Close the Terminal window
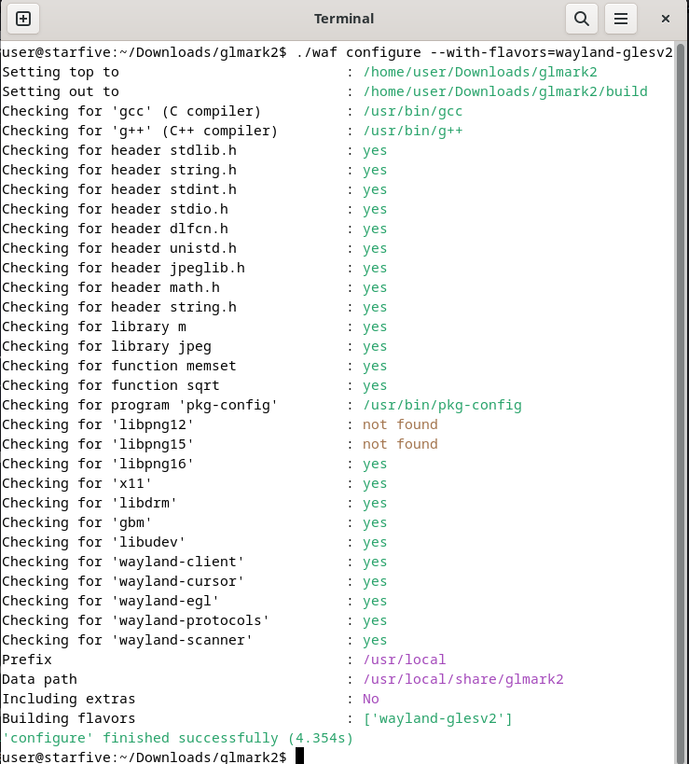The image size is (689, 764). (665, 19)
